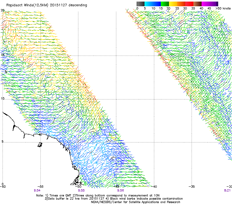
Task: Click the '>50 knots' legend label
Action: [x=223, y=8]
